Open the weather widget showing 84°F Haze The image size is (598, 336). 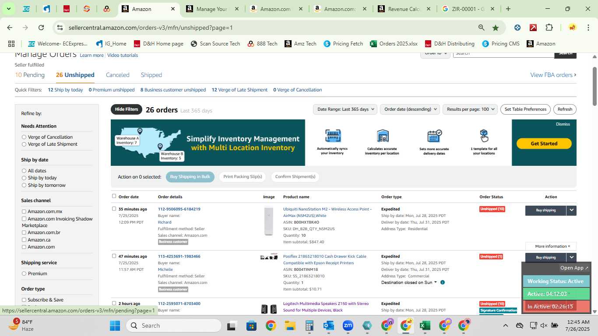22,325
